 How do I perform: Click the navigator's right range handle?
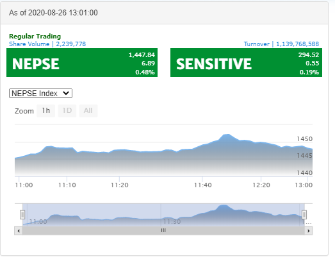click(304, 215)
